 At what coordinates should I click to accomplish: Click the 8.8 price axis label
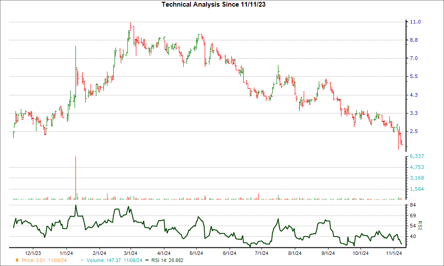tap(414, 40)
